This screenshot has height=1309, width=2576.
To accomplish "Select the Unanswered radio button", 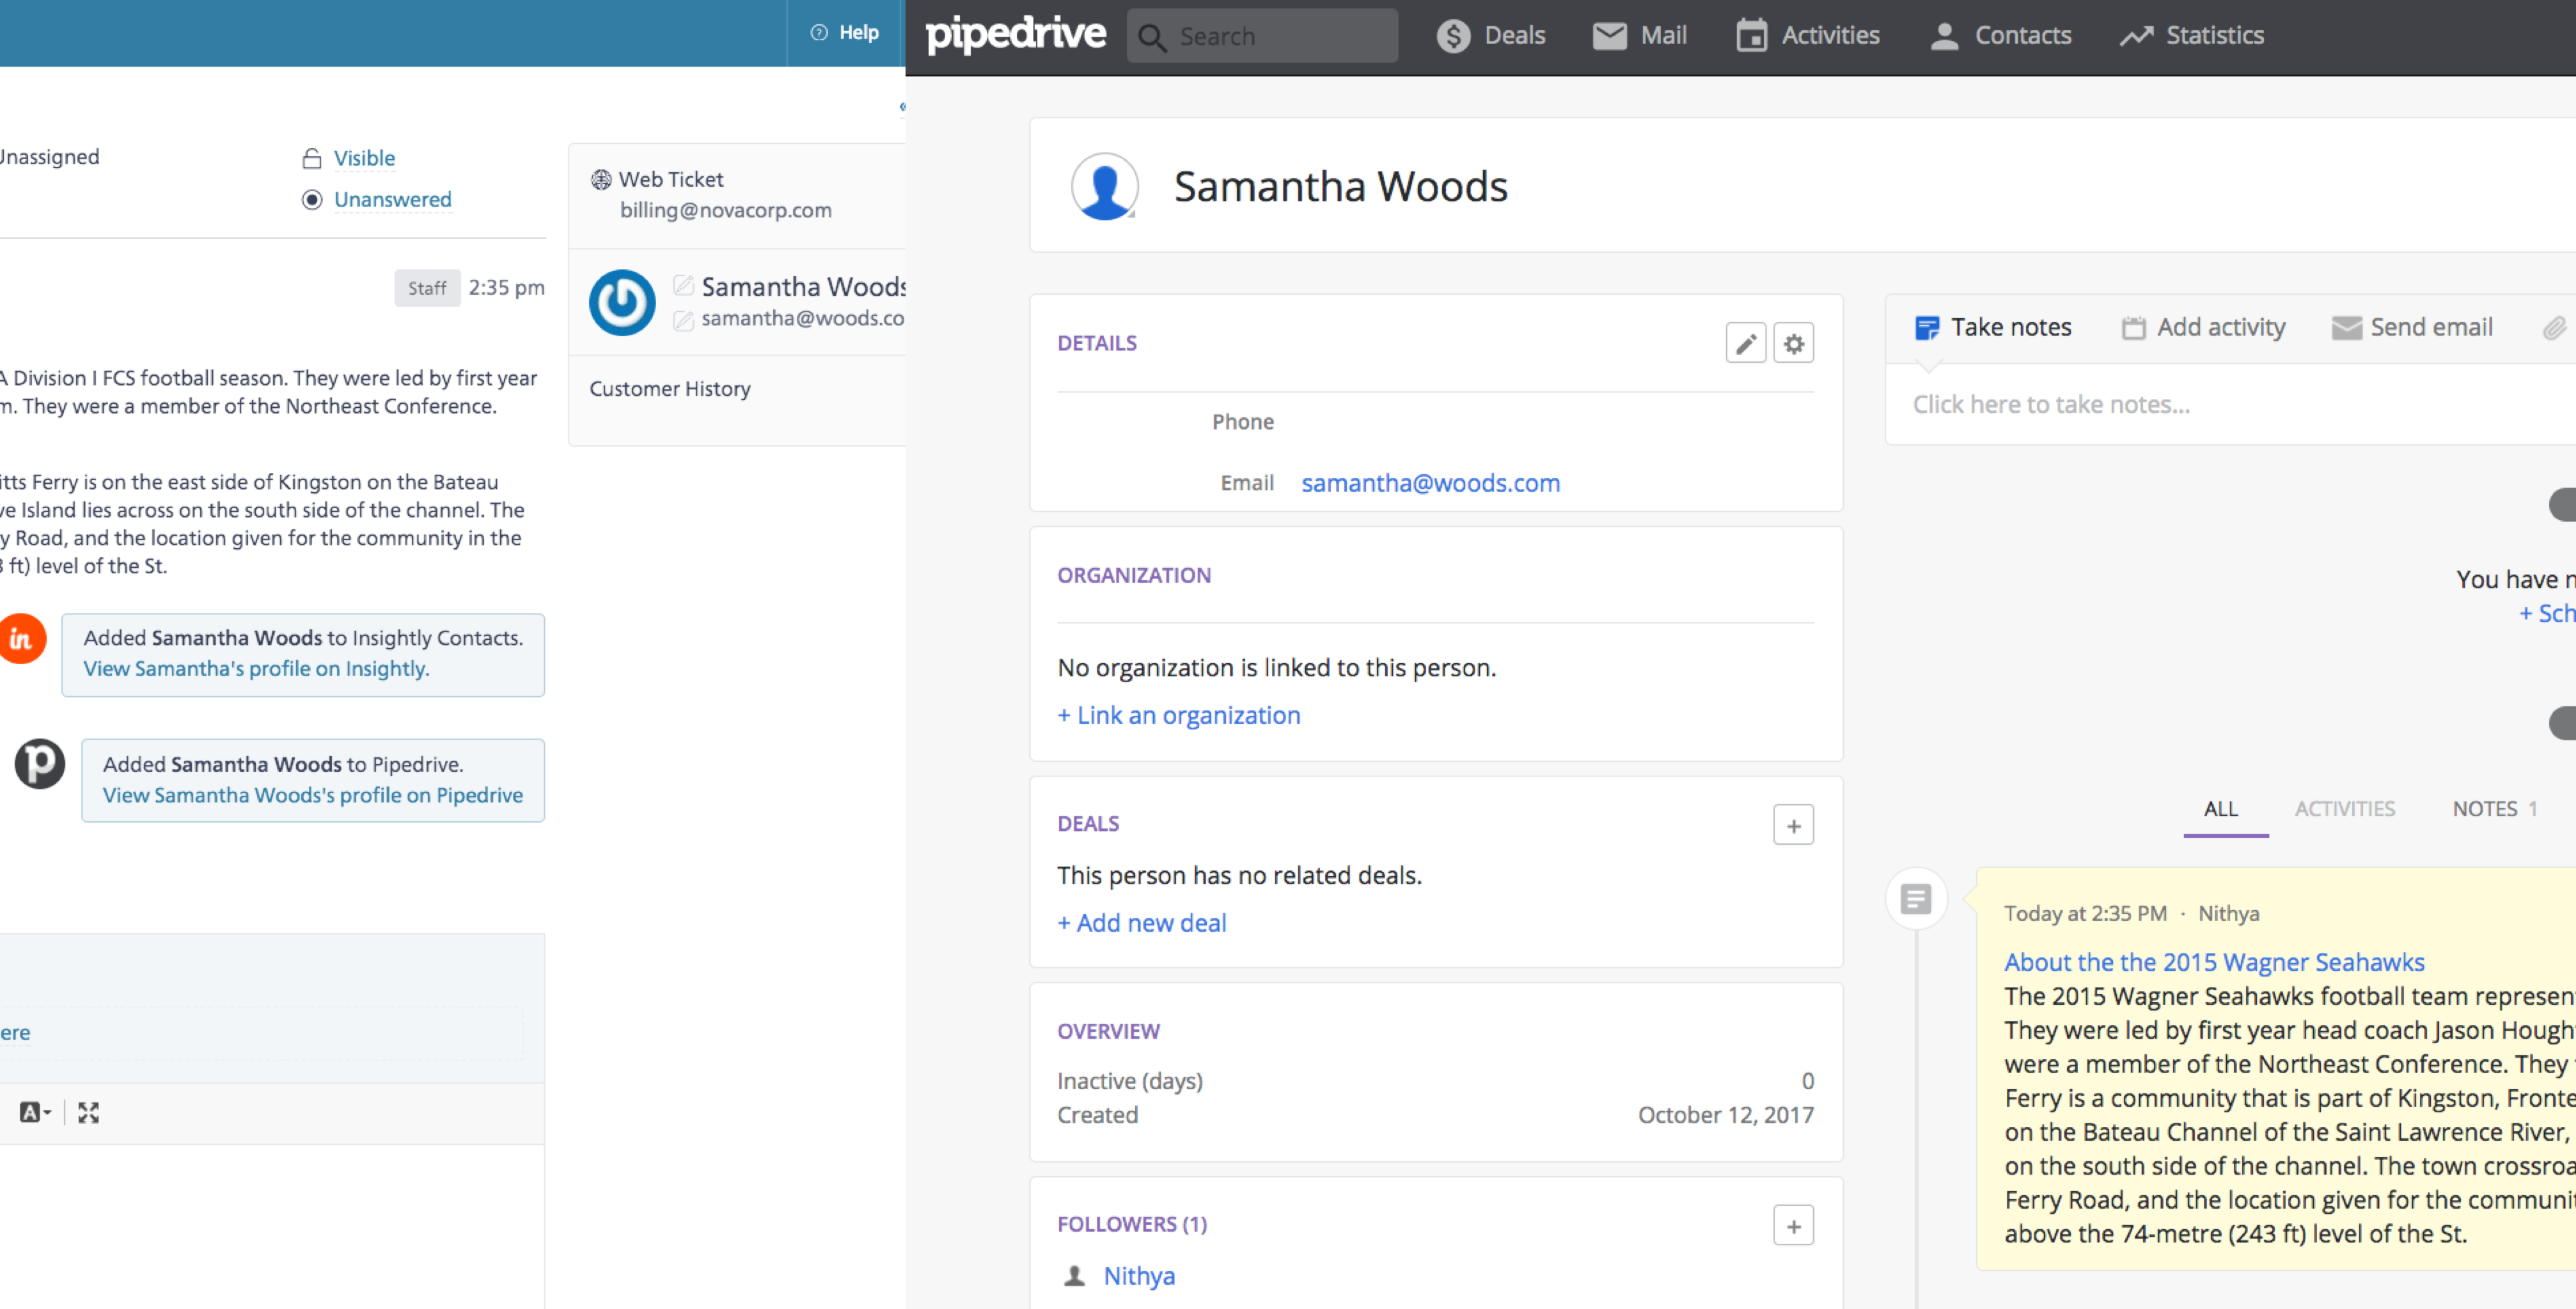I will tap(313, 200).
